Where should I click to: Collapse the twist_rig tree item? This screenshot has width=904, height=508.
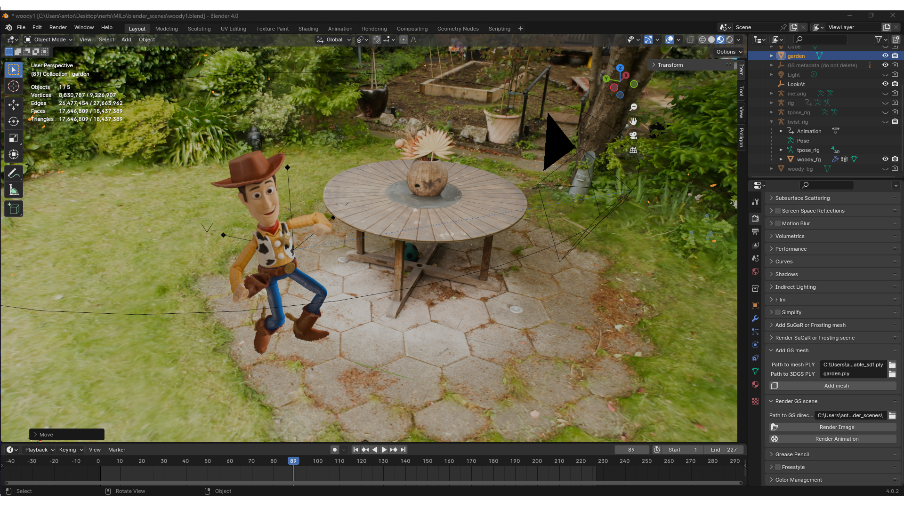[772, 122]
